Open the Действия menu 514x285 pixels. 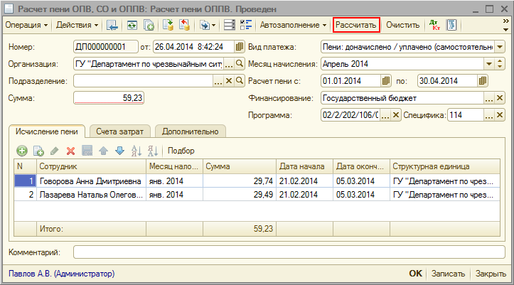coord(76,25)
